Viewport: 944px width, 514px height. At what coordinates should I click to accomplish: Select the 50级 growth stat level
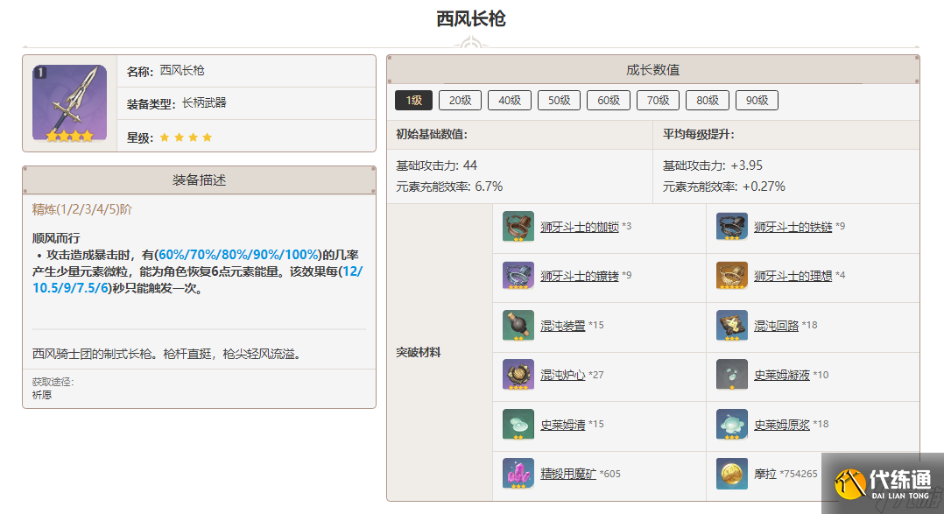point(559,100)
